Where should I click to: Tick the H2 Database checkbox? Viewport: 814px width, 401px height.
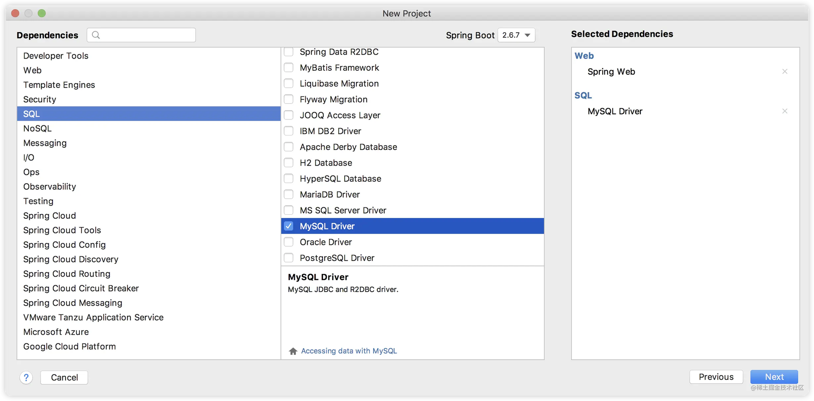click(289, 163)
